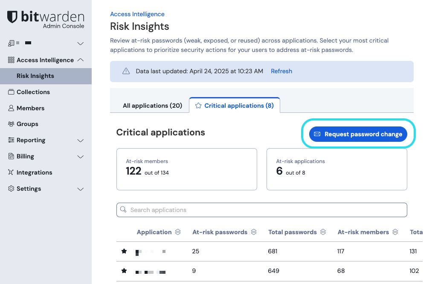
Task: Select the Critical applications (8) tab
Action: tap(235, 106)
